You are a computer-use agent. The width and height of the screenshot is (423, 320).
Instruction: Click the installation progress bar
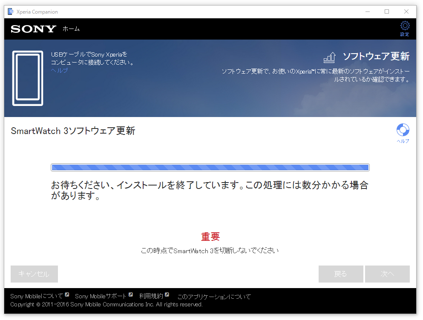pyautogui.click(x=210, y=167)
